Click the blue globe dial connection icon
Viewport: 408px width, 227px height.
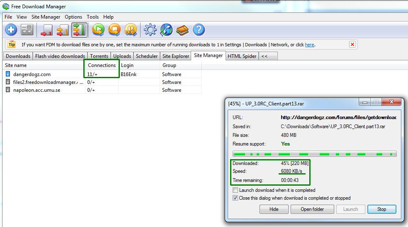[x=166, y=30]
